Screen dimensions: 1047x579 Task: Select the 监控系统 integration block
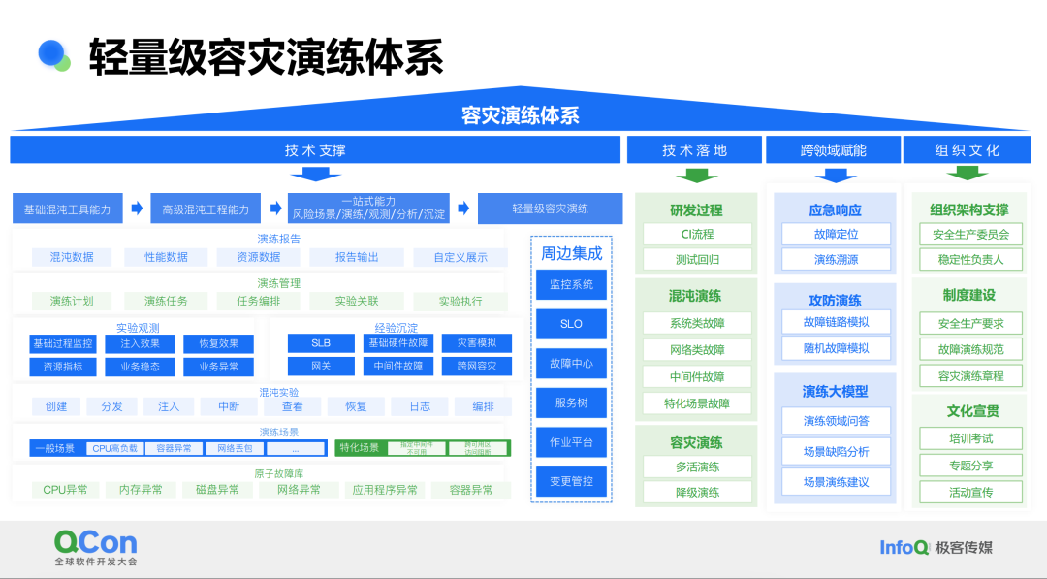click(571, 284)
